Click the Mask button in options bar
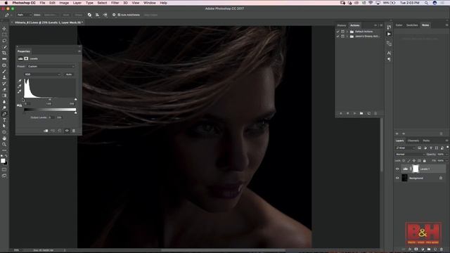This screenshot has height=253, width=450. coord(65,15)
